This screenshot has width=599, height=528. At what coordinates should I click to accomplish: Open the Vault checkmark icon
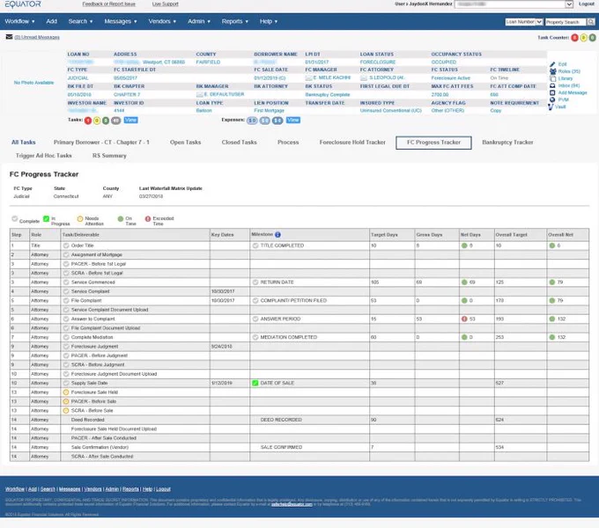click(x=551, y=106)
